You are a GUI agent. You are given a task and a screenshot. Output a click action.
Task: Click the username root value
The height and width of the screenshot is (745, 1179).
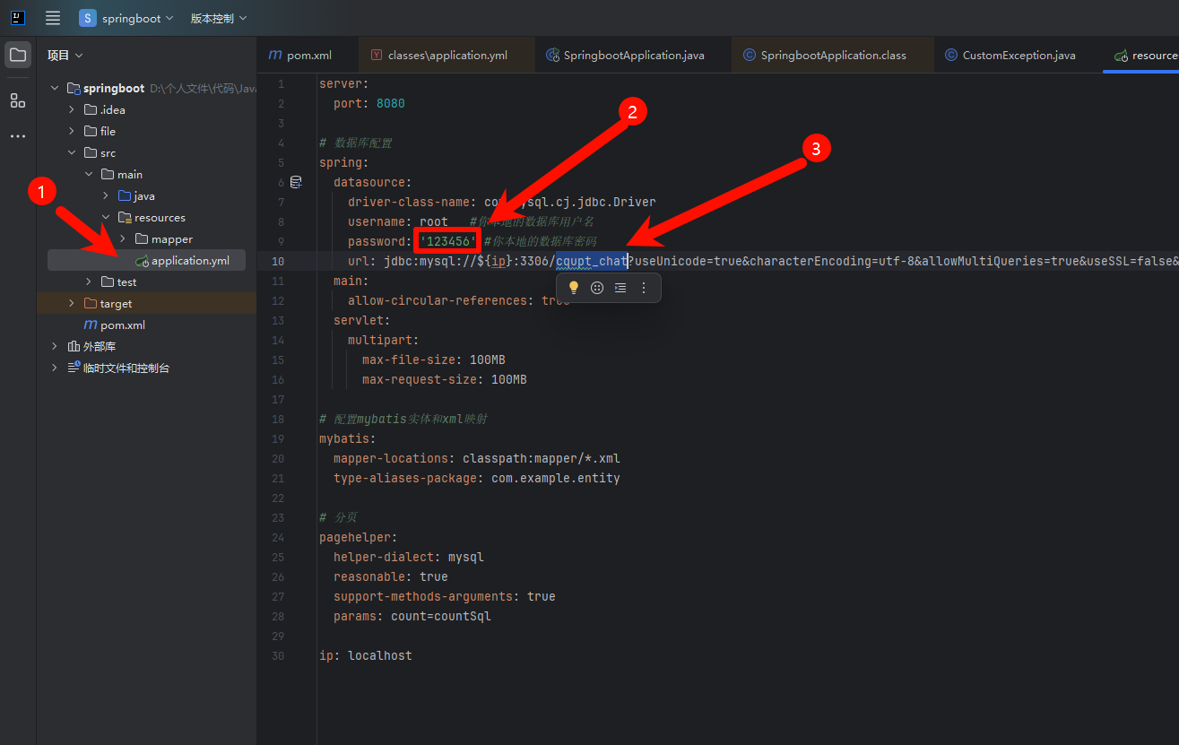pyautogui.click(x=434, y=221)
